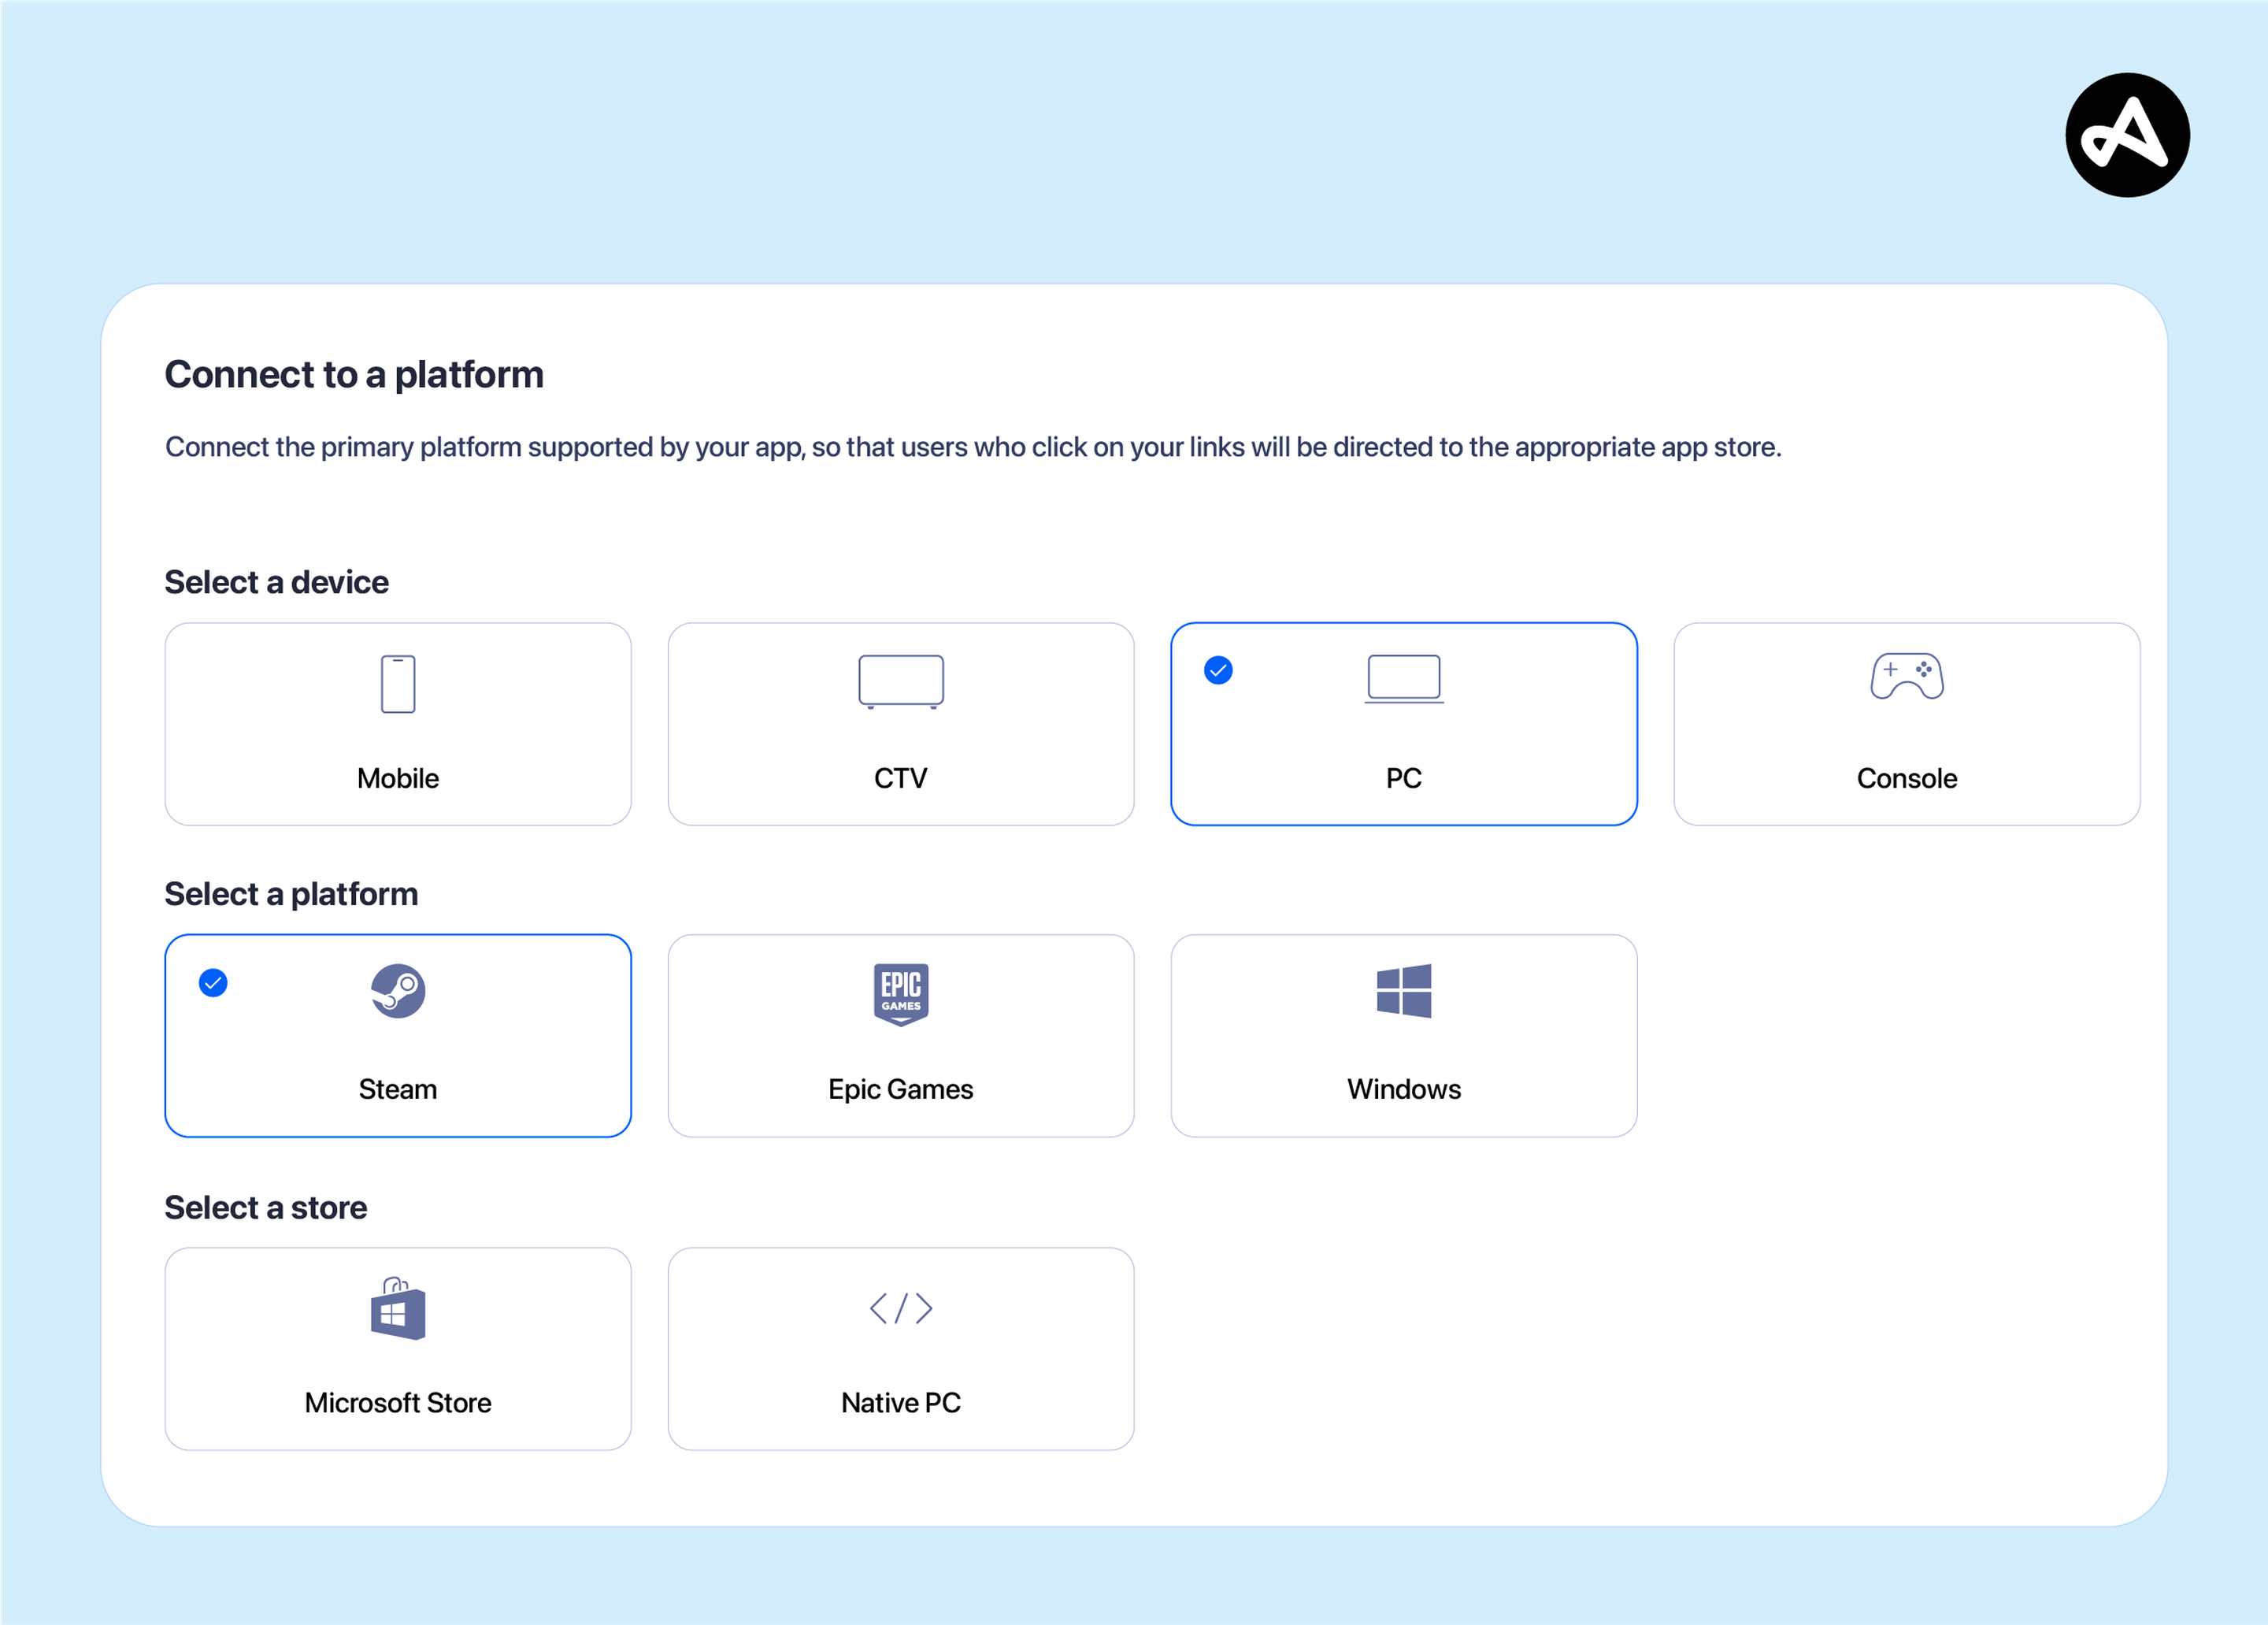Click the Epic Games badge icon
This screenshot has width=2268, height=1625.
coord(900,992)
